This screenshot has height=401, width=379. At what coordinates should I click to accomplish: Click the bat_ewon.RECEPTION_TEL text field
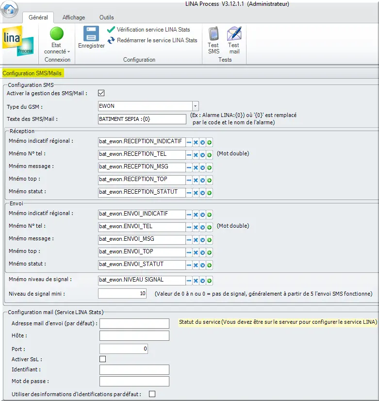pos(142,154)
